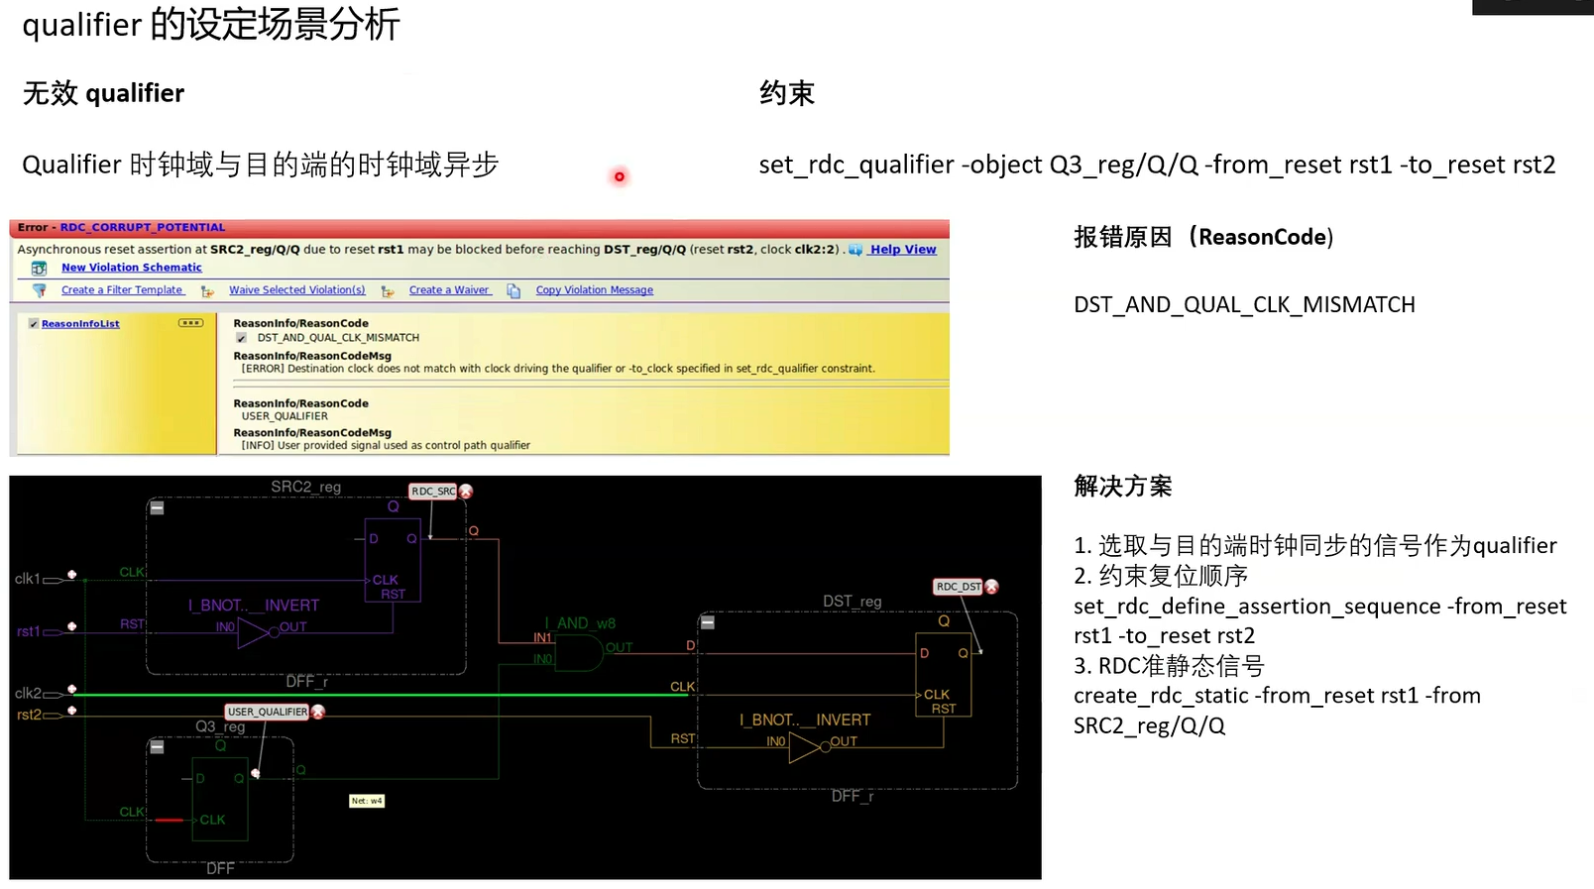Screen dimensions: 1594x889
Task: Click the RDC_CORRUPT_POTENTIAL error title
Action: 143,228
